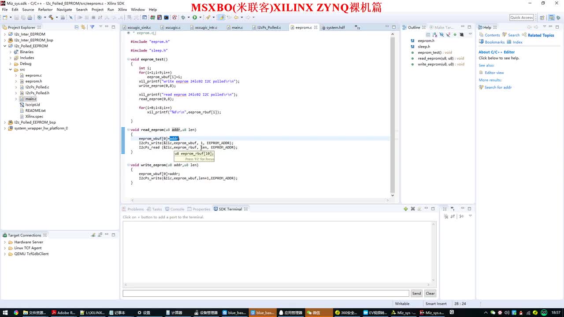
Task: Collapse the src folder
Action: pyautogui.click(x=11, y=70)
